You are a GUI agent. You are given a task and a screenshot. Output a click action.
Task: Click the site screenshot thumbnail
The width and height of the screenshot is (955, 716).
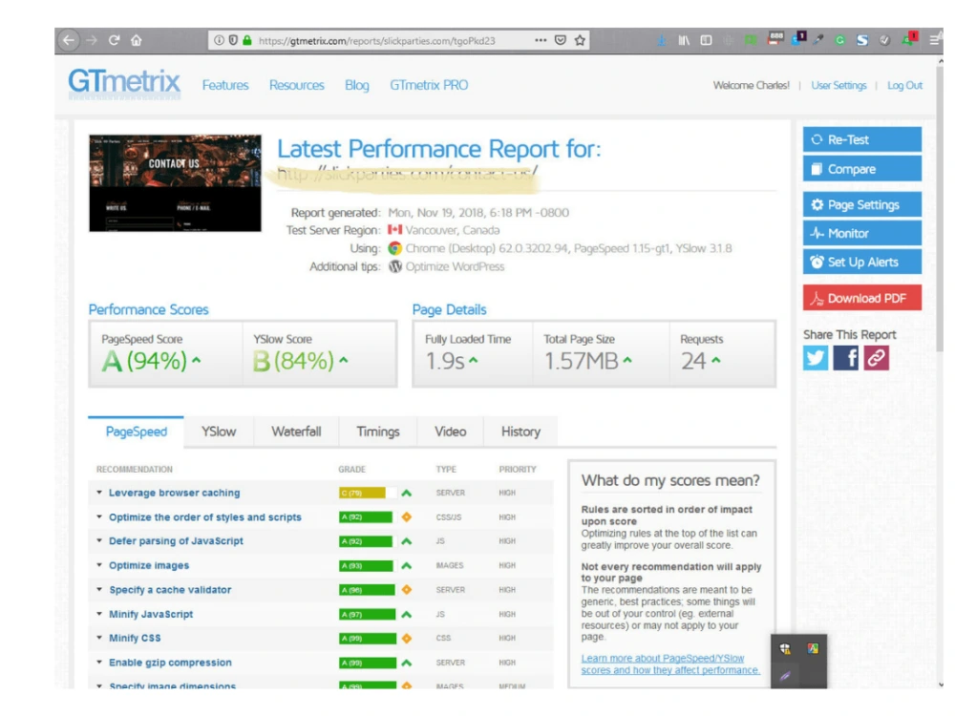pos(175,183)
